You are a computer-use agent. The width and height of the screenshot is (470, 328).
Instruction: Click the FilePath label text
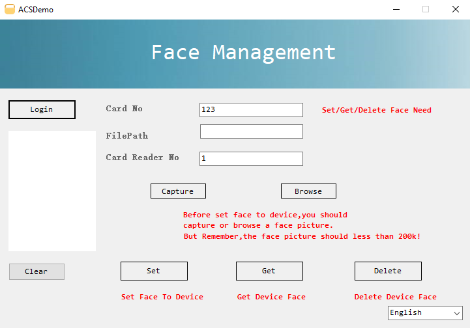[127, 136]
